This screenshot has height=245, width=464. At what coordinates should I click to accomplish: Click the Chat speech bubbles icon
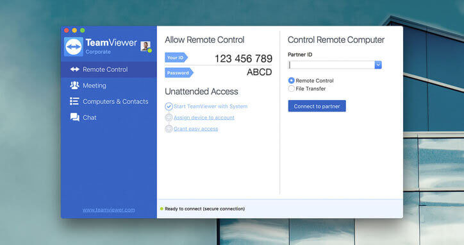[x=74, y=117]
